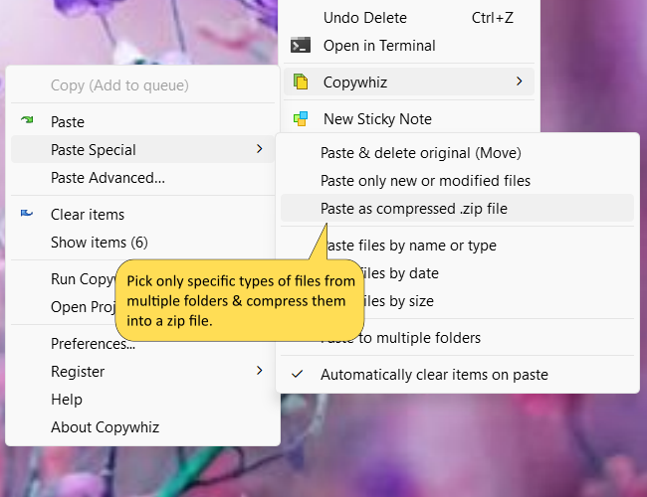Expand the Register submenu arrow

coord(259,372)
